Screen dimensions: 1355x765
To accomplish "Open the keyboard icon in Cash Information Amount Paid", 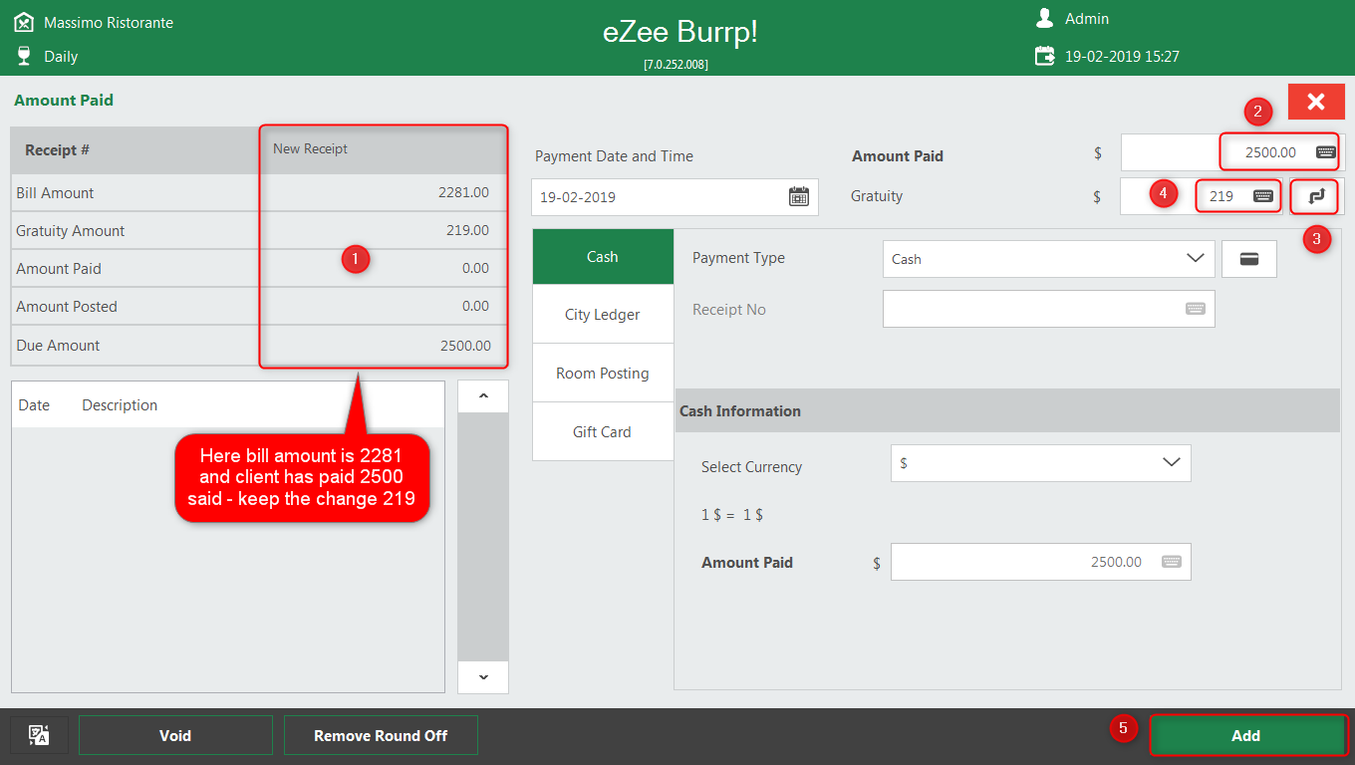I will coord(1172,562).
